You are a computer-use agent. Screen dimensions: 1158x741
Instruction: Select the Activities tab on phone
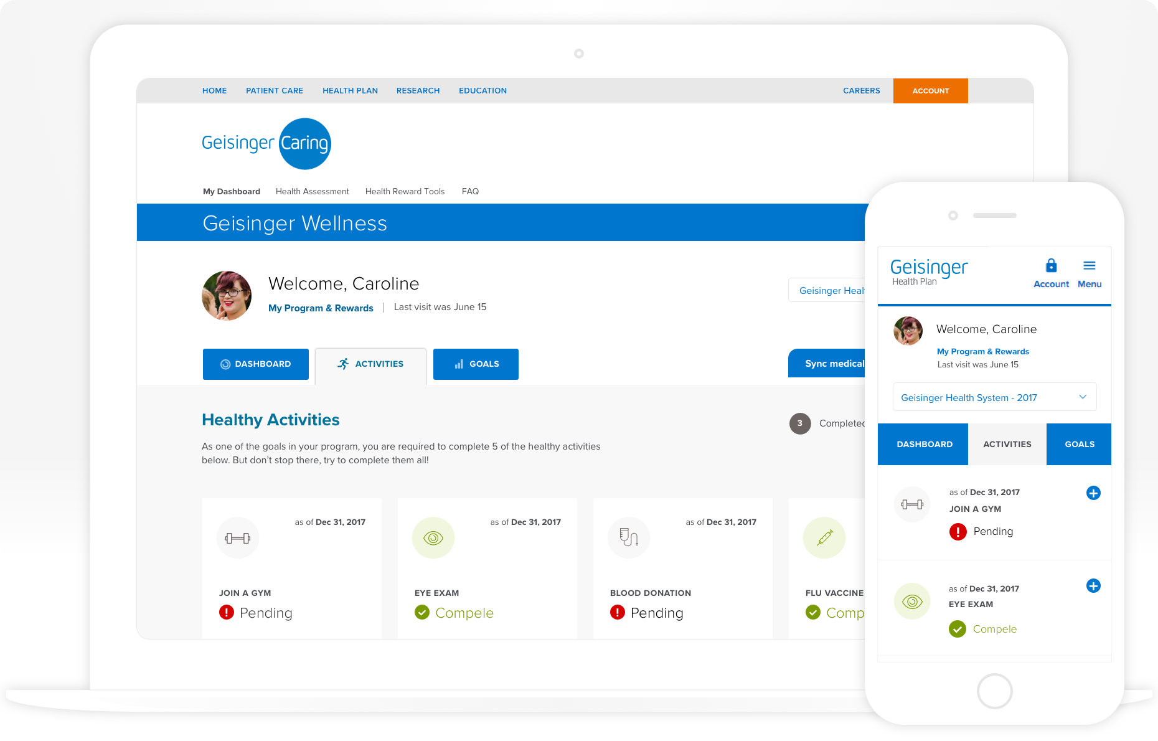tap(1007, 445)
